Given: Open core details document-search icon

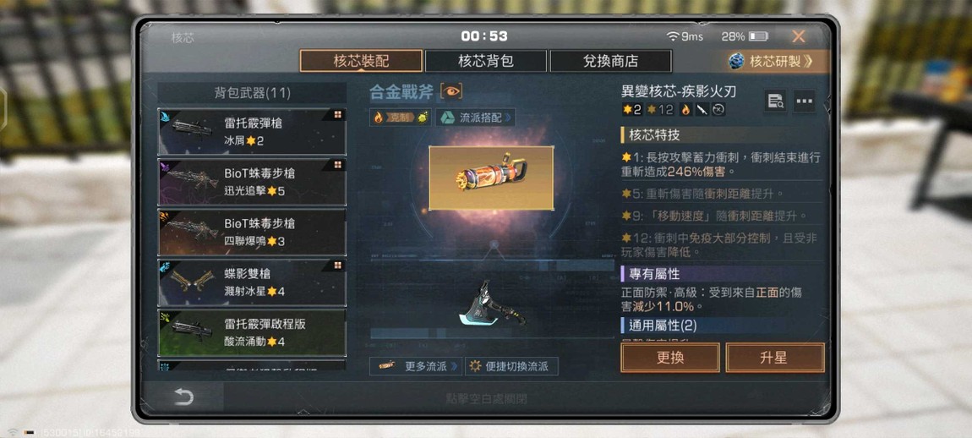Looking at the screenshot, I should click(x=775, y=101).
